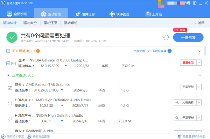Toggle the 可升级驱动 group checkbox
The height and width of the screenshot is (139, 210).
click(8, 51)
